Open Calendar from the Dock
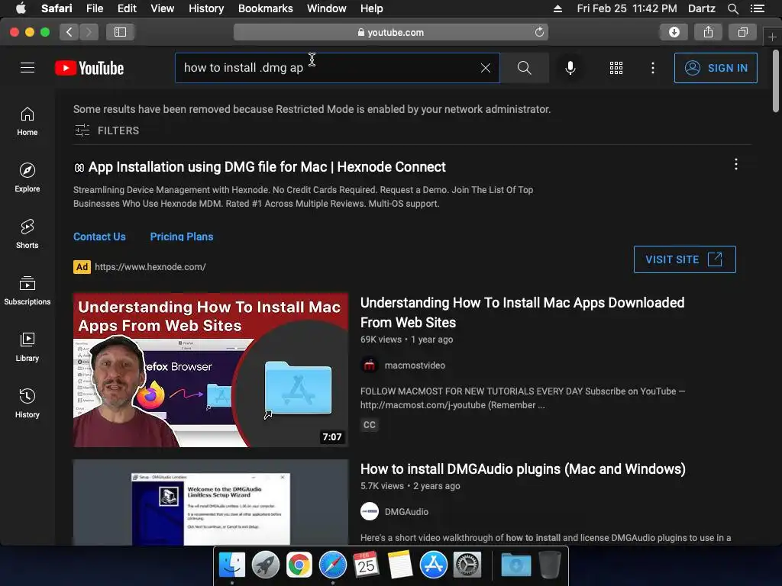This screenshot has height=586, width=782. [x=366, y=565]
